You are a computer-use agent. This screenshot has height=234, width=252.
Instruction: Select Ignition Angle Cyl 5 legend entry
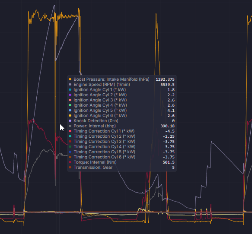100,110
